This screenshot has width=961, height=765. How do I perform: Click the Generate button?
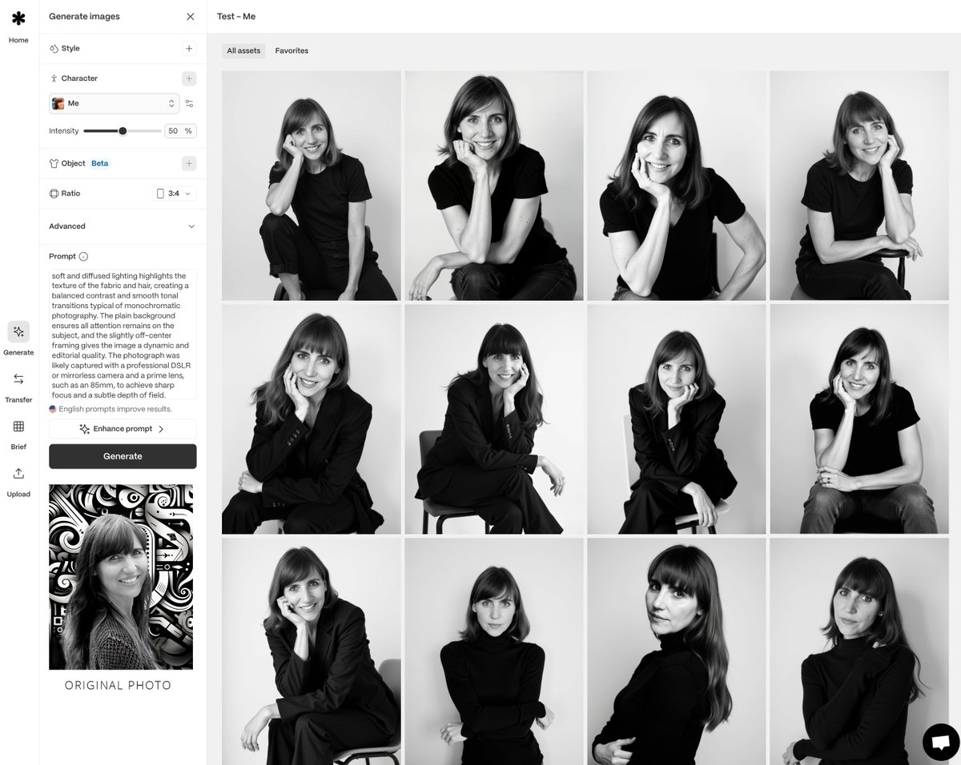point(122,456)
